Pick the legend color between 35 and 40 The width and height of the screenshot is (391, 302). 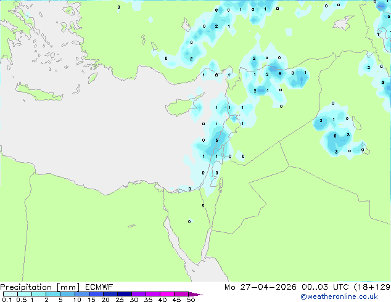(x=152, y=294)
